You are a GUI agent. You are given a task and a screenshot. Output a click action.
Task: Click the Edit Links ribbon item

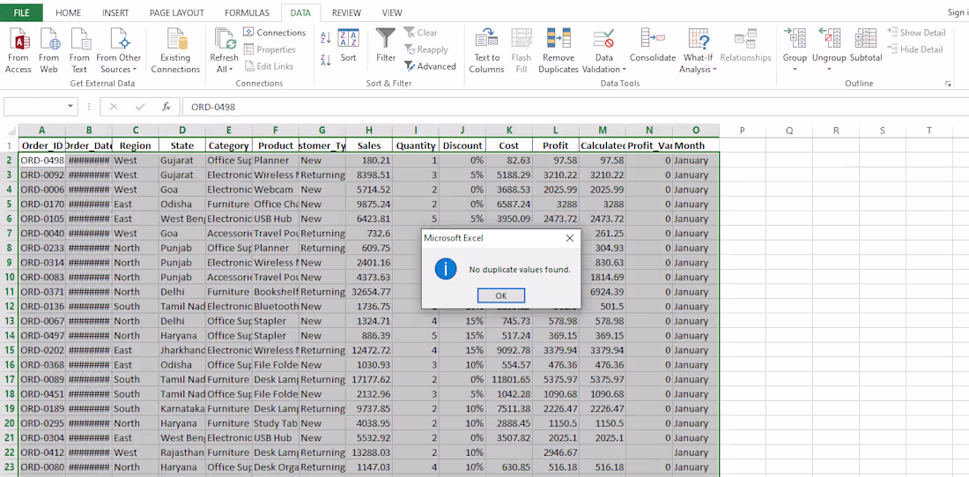tap(269, 65)
